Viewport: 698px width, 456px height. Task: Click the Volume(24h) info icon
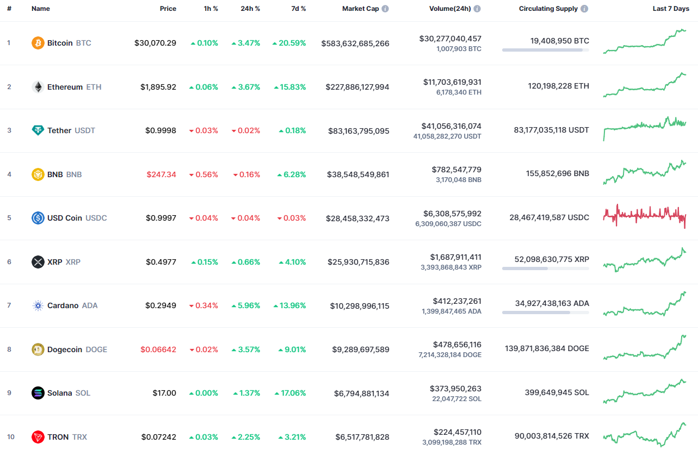(x=477, y=8)
